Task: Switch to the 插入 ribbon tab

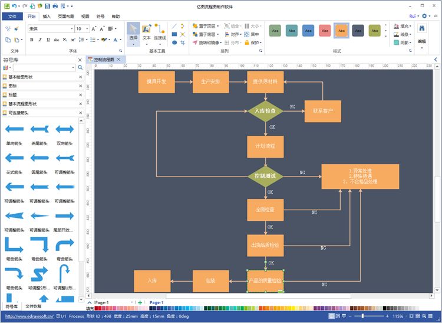Action: (47, 17)
